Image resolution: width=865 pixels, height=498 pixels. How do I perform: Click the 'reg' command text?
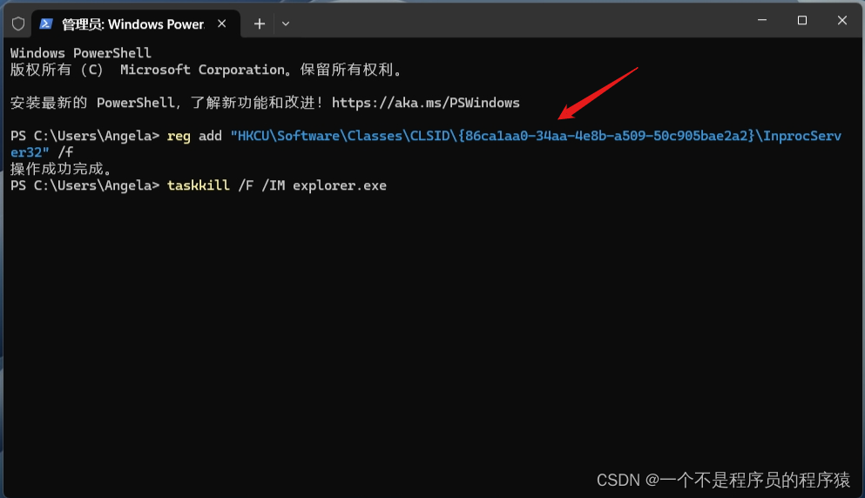pyautogui.click(x=179, y=137)
